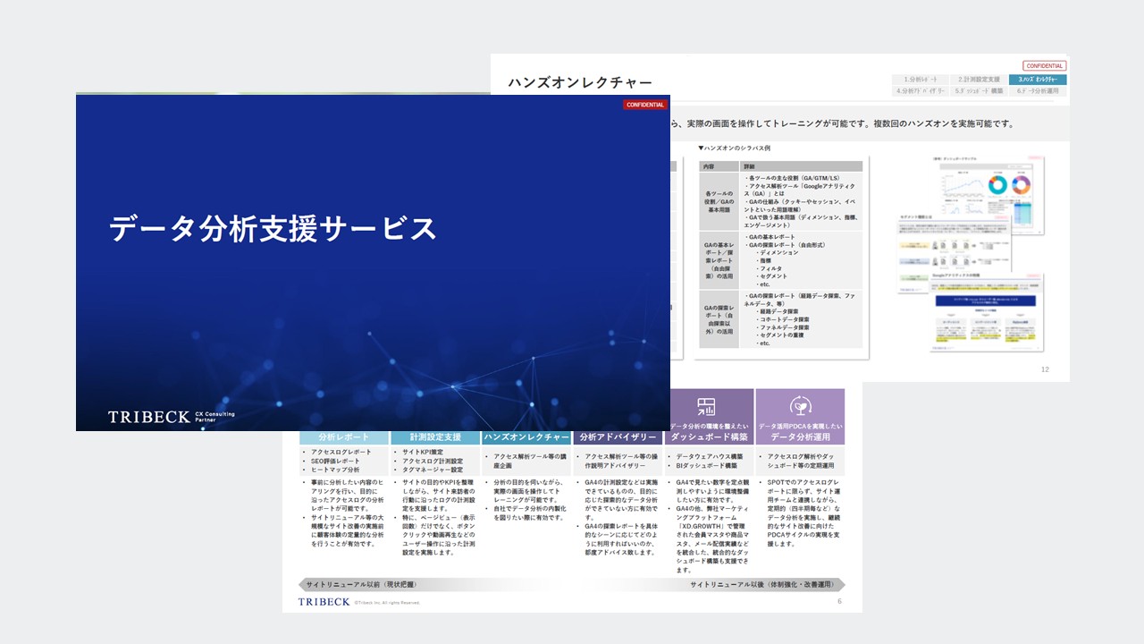Screen dimensions: 1144x644
Task: Click the PDCA plant cycle icon
Action: click(800, 405)
